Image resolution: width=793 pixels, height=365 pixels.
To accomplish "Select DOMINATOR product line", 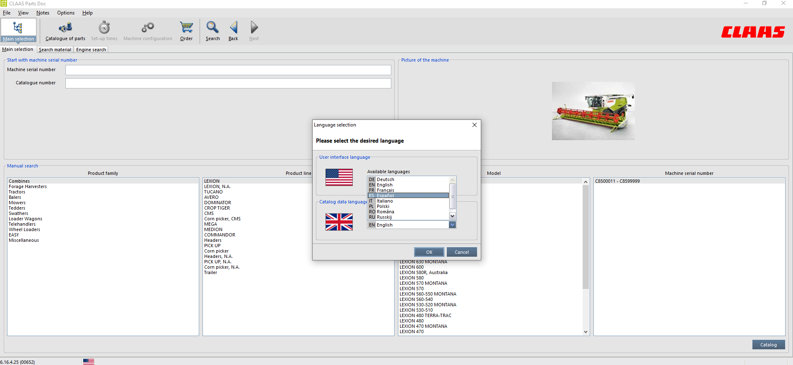I will [217, 203].
